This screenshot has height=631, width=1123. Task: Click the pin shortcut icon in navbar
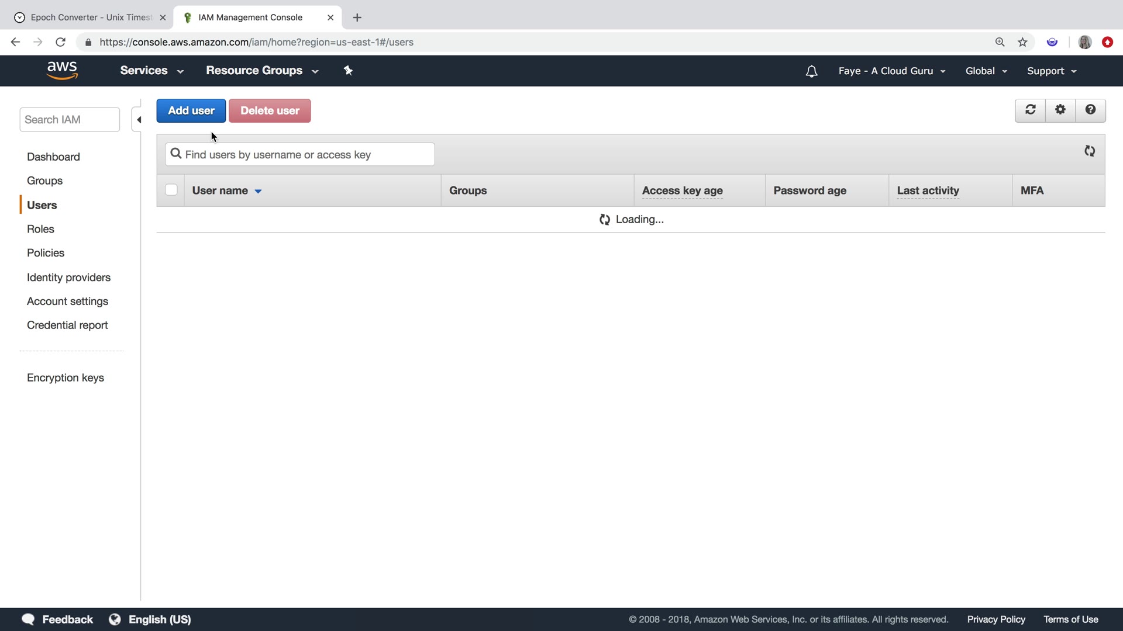point(348,71)
